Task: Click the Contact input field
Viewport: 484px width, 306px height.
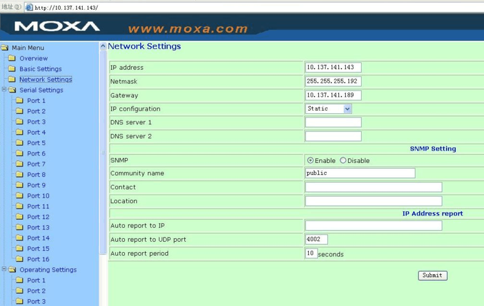Action: click(373, 187)
